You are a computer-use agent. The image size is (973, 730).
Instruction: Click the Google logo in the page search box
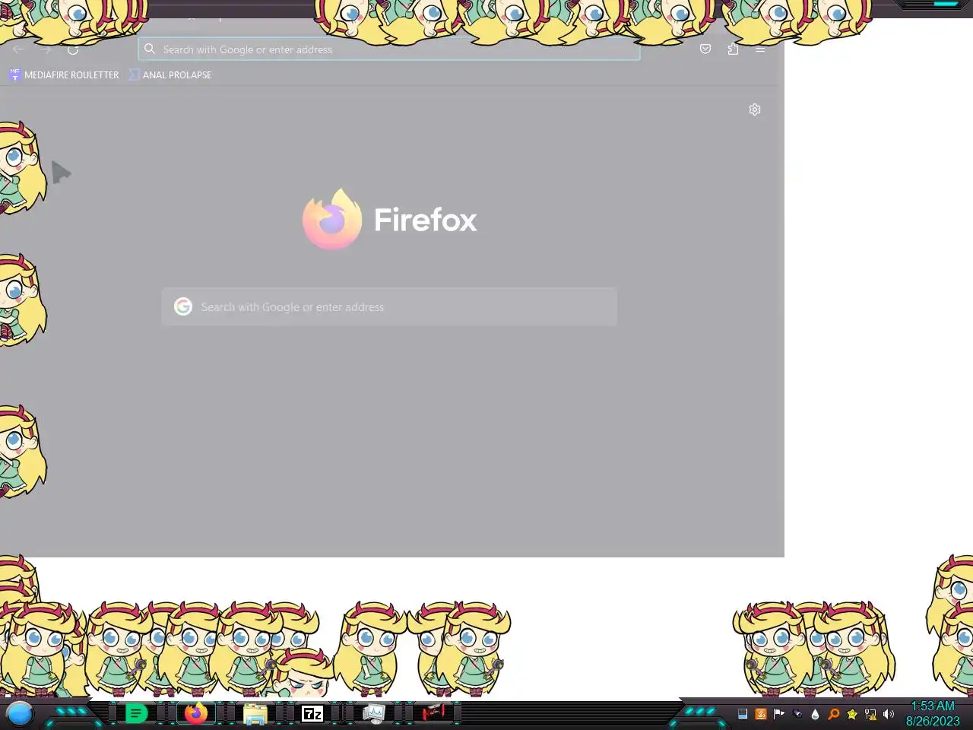point(183,306)
